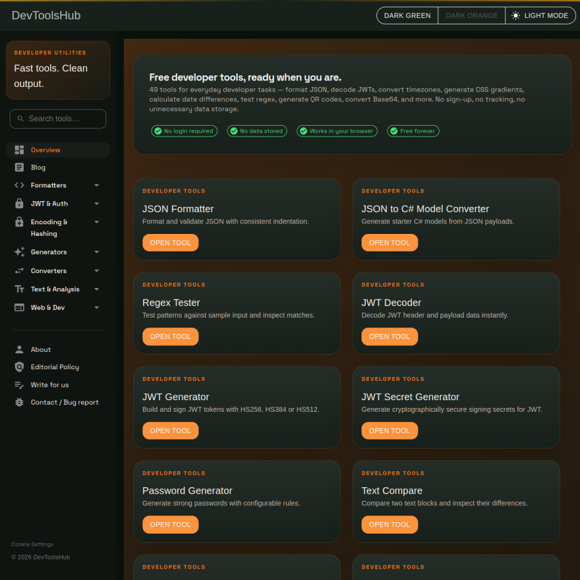Open the JWT Generator tool
Screen dimensions: 580x580
pos(170,430)
